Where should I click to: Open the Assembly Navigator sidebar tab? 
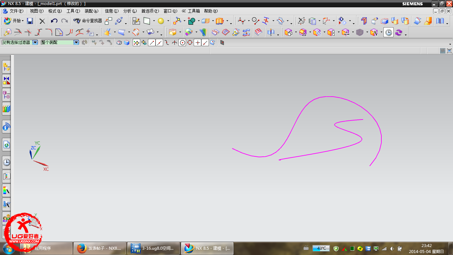[6, 67]
